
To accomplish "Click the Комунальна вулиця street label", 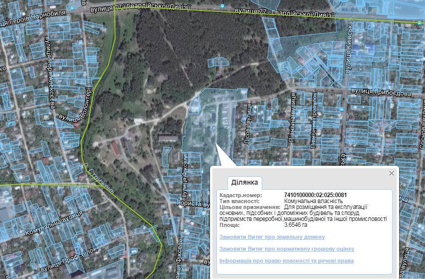I will [x=53, y=223].
